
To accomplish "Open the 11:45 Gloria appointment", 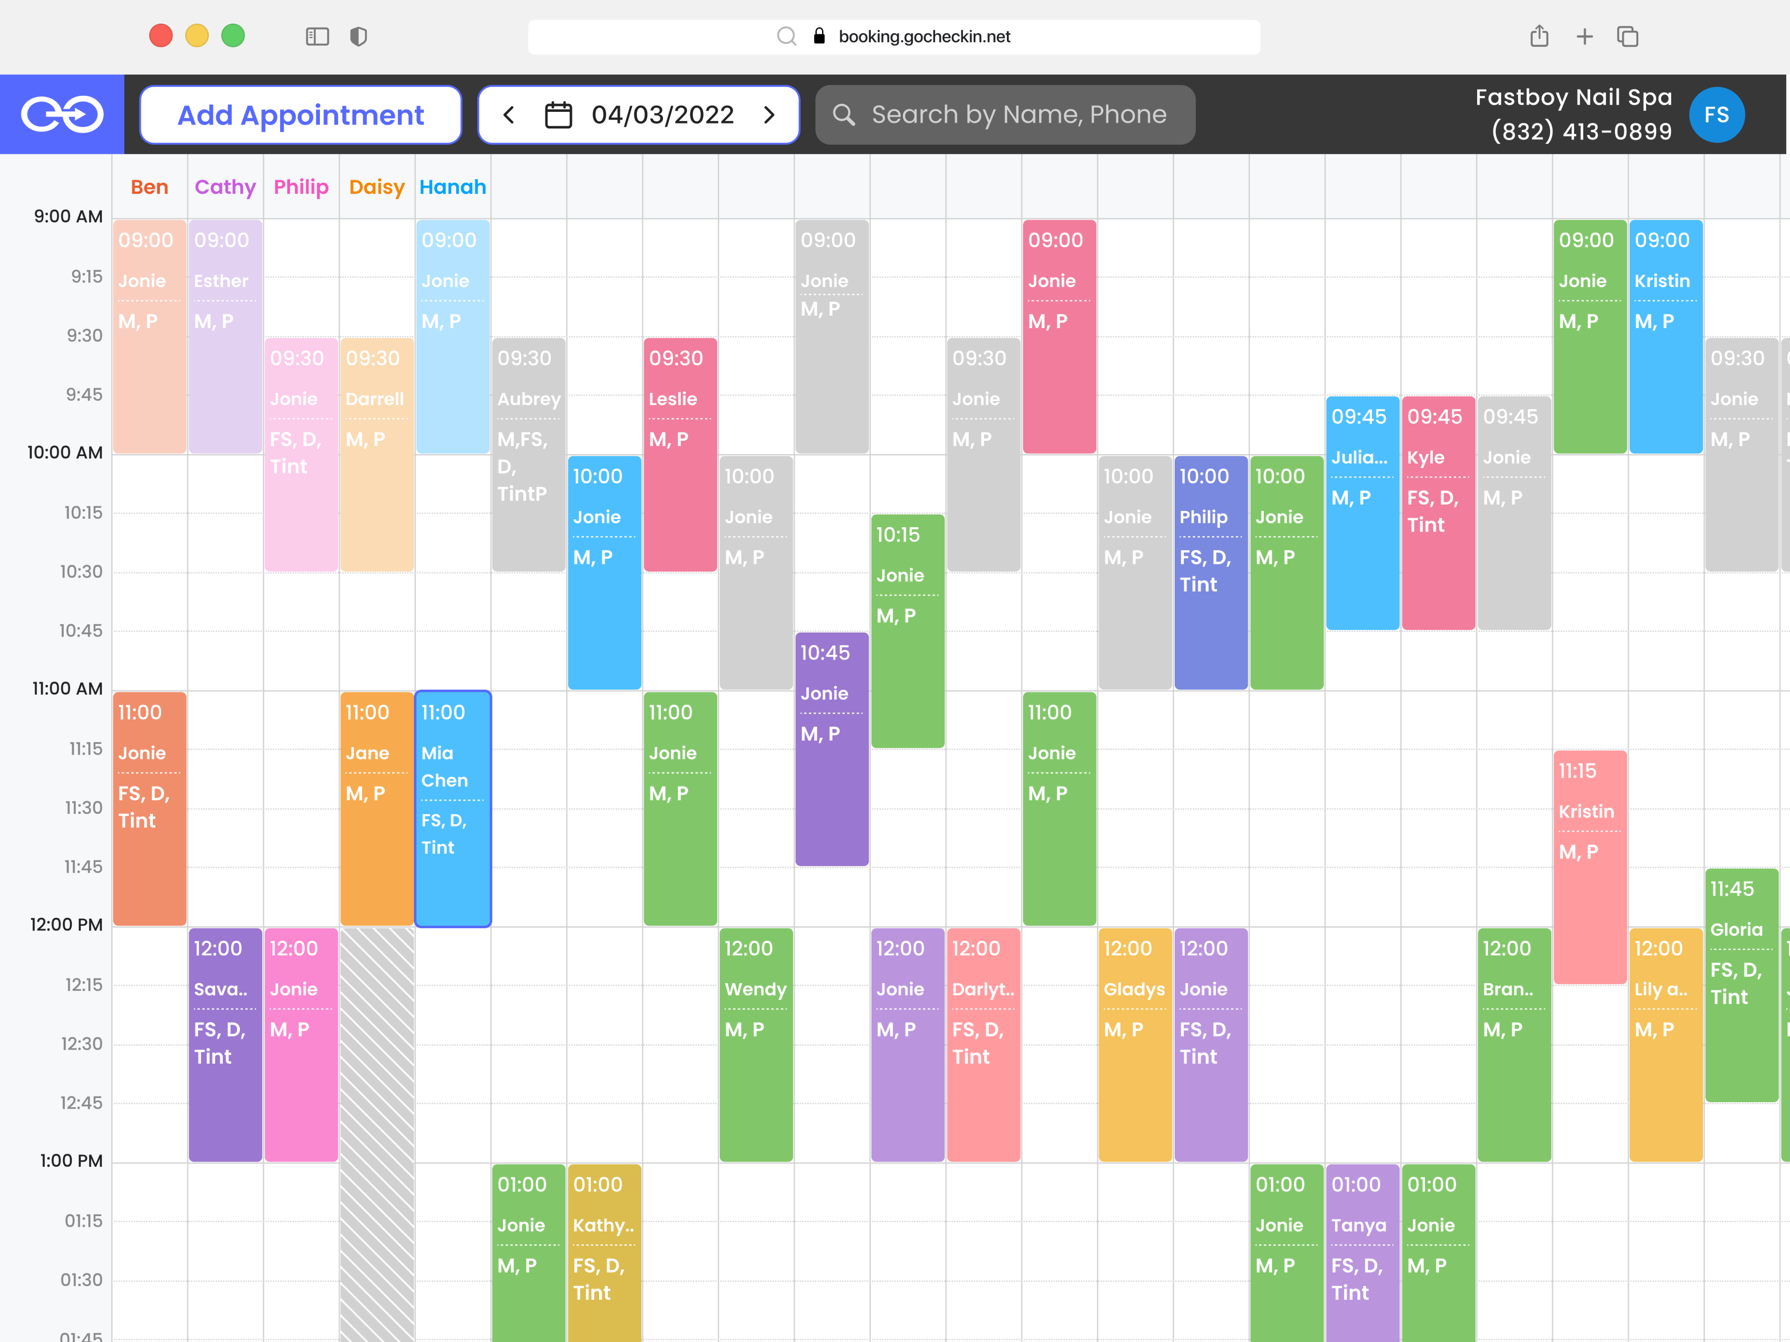I will (1741, 985).
